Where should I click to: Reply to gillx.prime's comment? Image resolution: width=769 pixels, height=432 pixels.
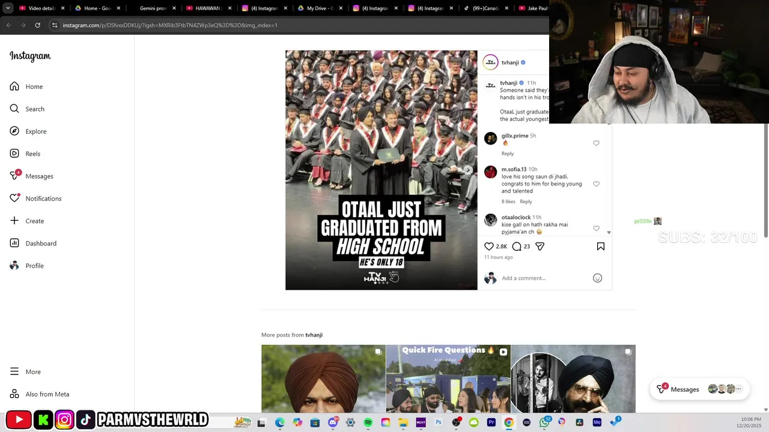tap(508, 154)
